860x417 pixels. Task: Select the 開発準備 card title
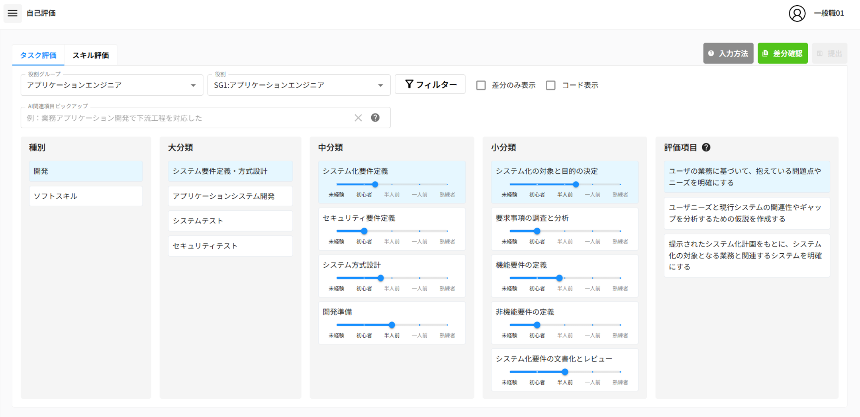[x=337, y=312]
